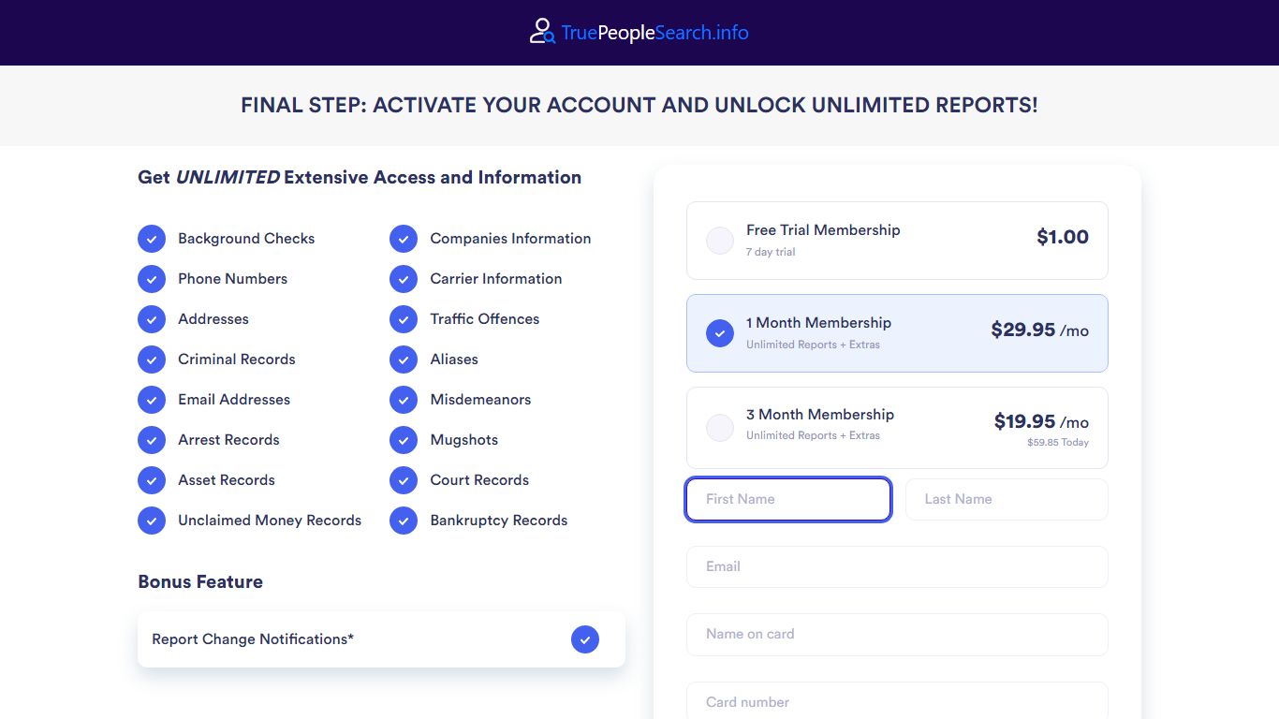Image resolution: width=1279 pixels, height=719 pixels.
Task: Click the Mugshots checkmark icon
Action: [404, 440]
